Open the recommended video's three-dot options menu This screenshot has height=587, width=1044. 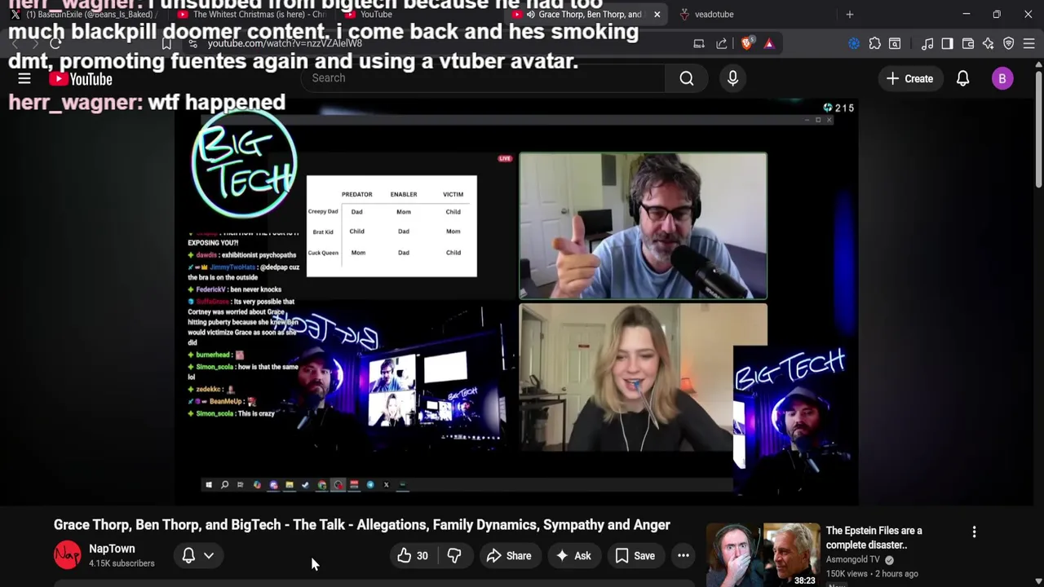pyautogui.click(x=974, y=532)
